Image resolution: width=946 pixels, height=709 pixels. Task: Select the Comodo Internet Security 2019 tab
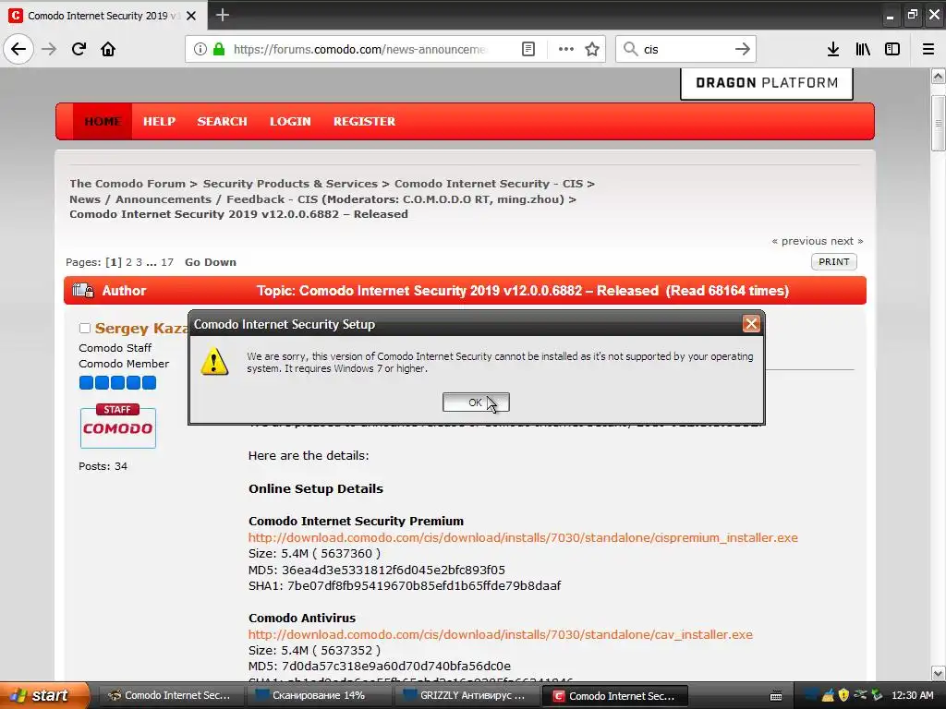(x=103, y=16)
